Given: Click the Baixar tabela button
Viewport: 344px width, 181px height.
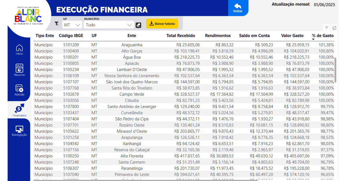Looking at the screenshot, I should (x=162, y=24).
